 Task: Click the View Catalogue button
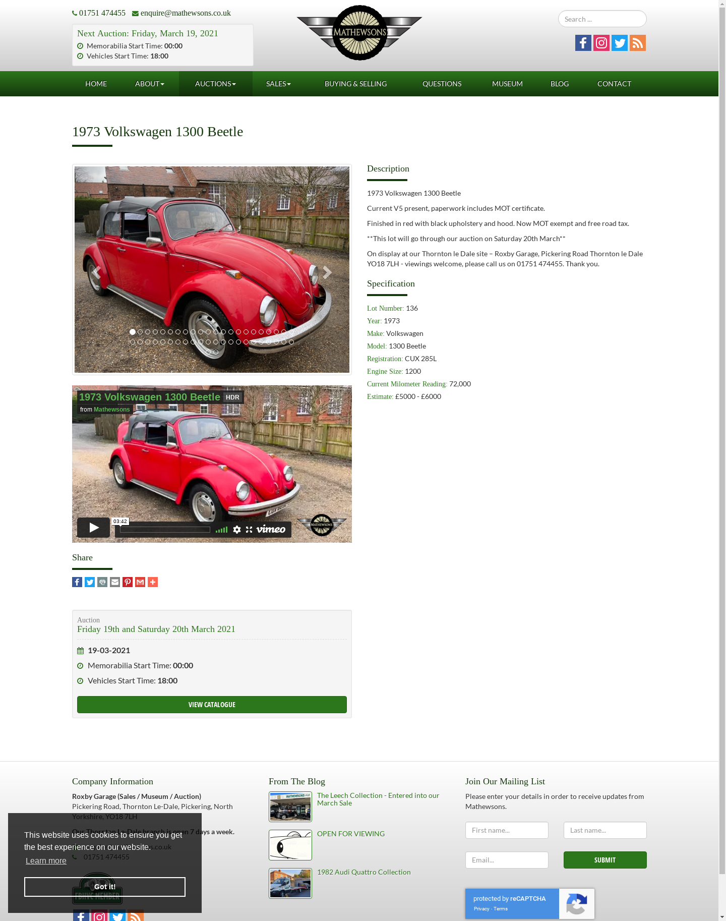pos(212,705)
